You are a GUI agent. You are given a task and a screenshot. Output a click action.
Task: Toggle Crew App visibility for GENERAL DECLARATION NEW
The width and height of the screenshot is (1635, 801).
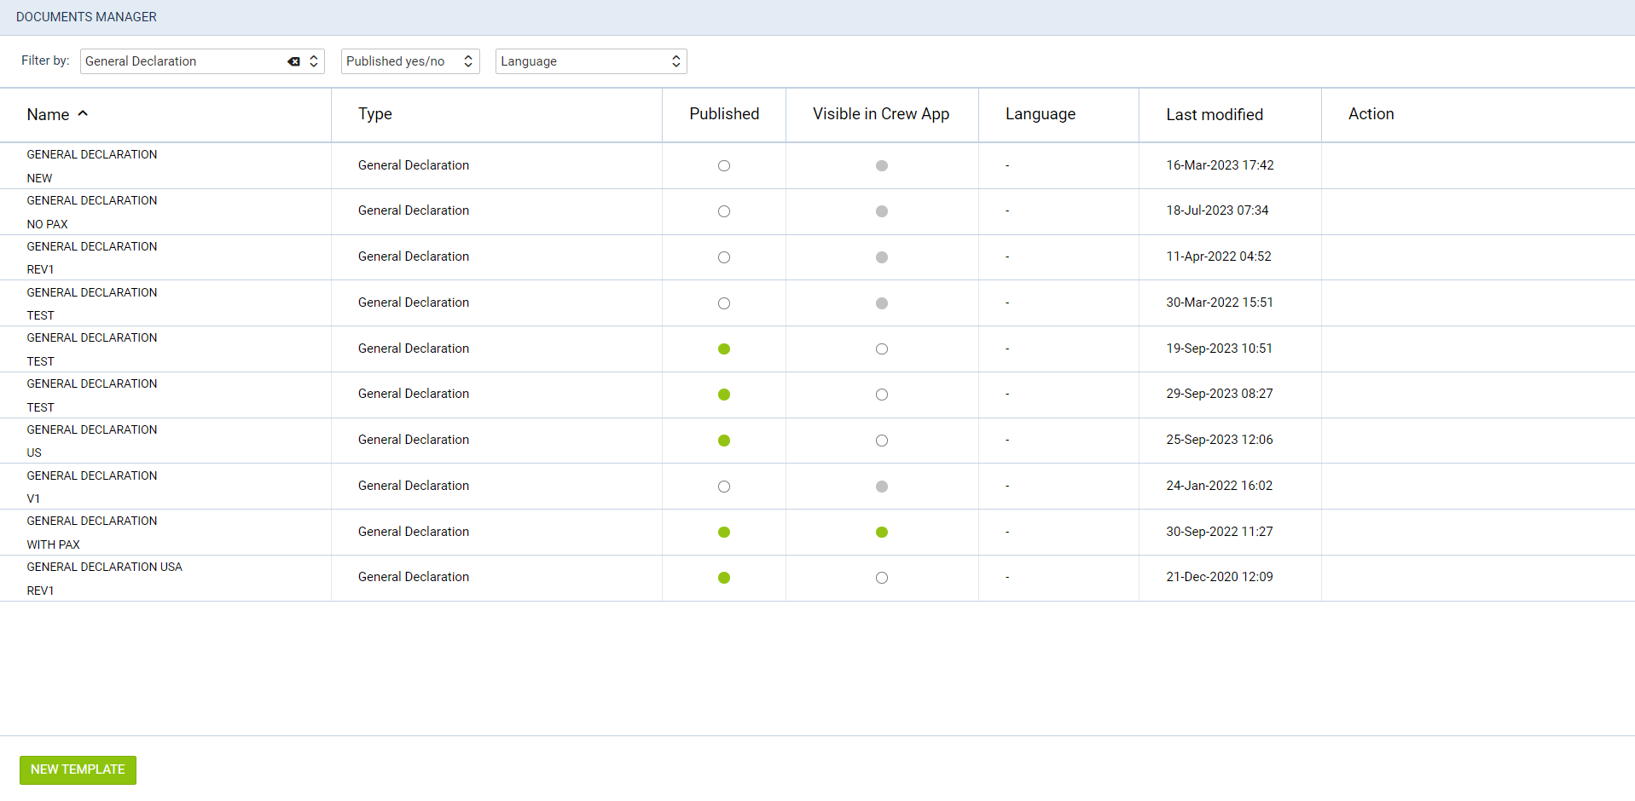coord(882,166)
